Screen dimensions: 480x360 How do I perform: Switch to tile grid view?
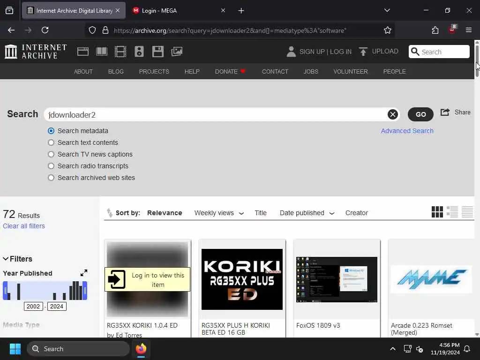click(437, 212)
